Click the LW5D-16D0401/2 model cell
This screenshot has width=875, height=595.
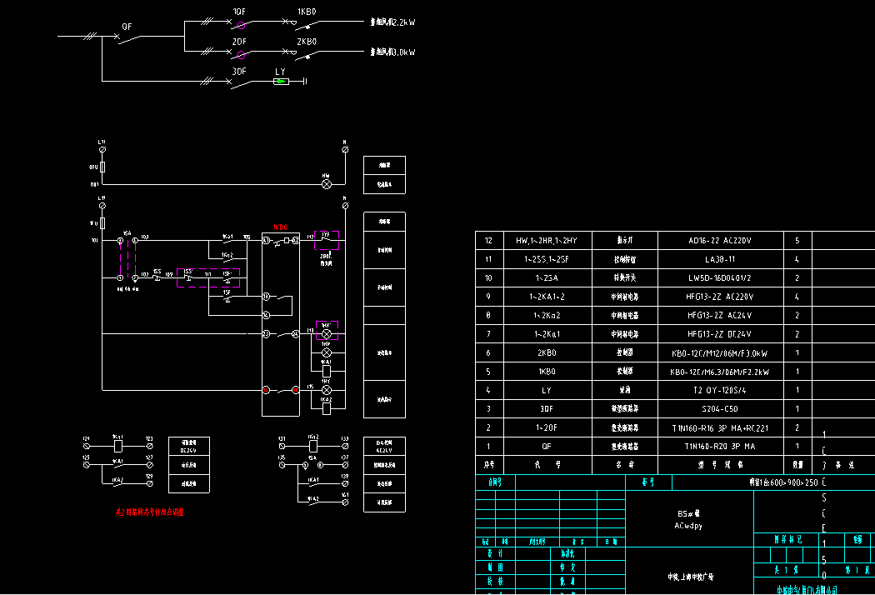click(720, 277)
